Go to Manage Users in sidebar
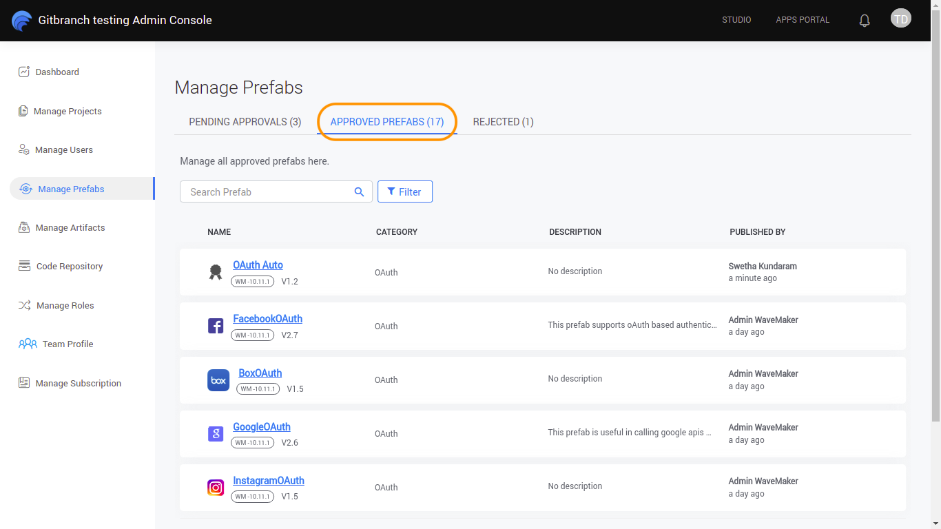 (x=63, y=150)
